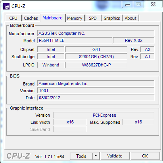
Task: Click the Link Width x16 value
Action: pyautogui.click(x=70, y=122)
